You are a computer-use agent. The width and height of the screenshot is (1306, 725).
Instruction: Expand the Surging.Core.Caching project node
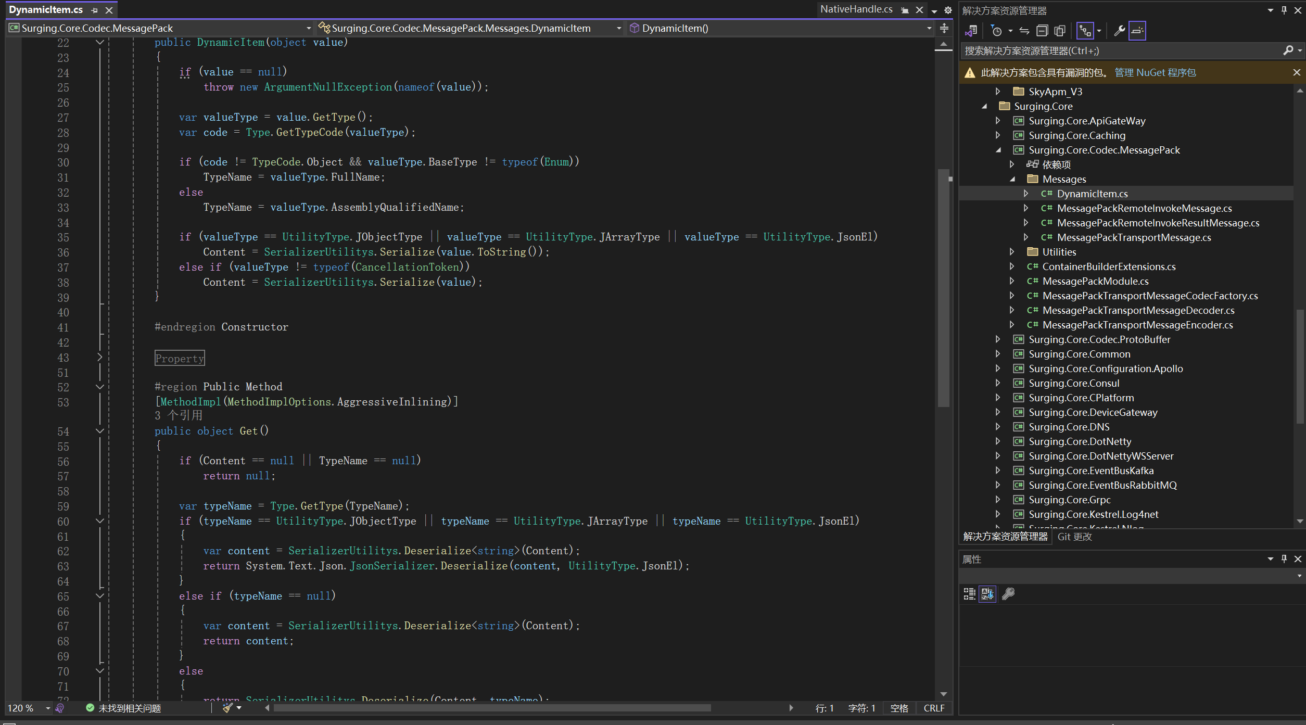click(x=998, y=135)
